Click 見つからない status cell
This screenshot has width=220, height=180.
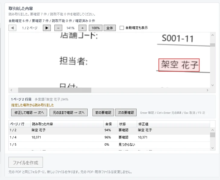tap(127, 145)
